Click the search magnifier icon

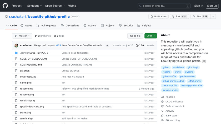point(140,6)
